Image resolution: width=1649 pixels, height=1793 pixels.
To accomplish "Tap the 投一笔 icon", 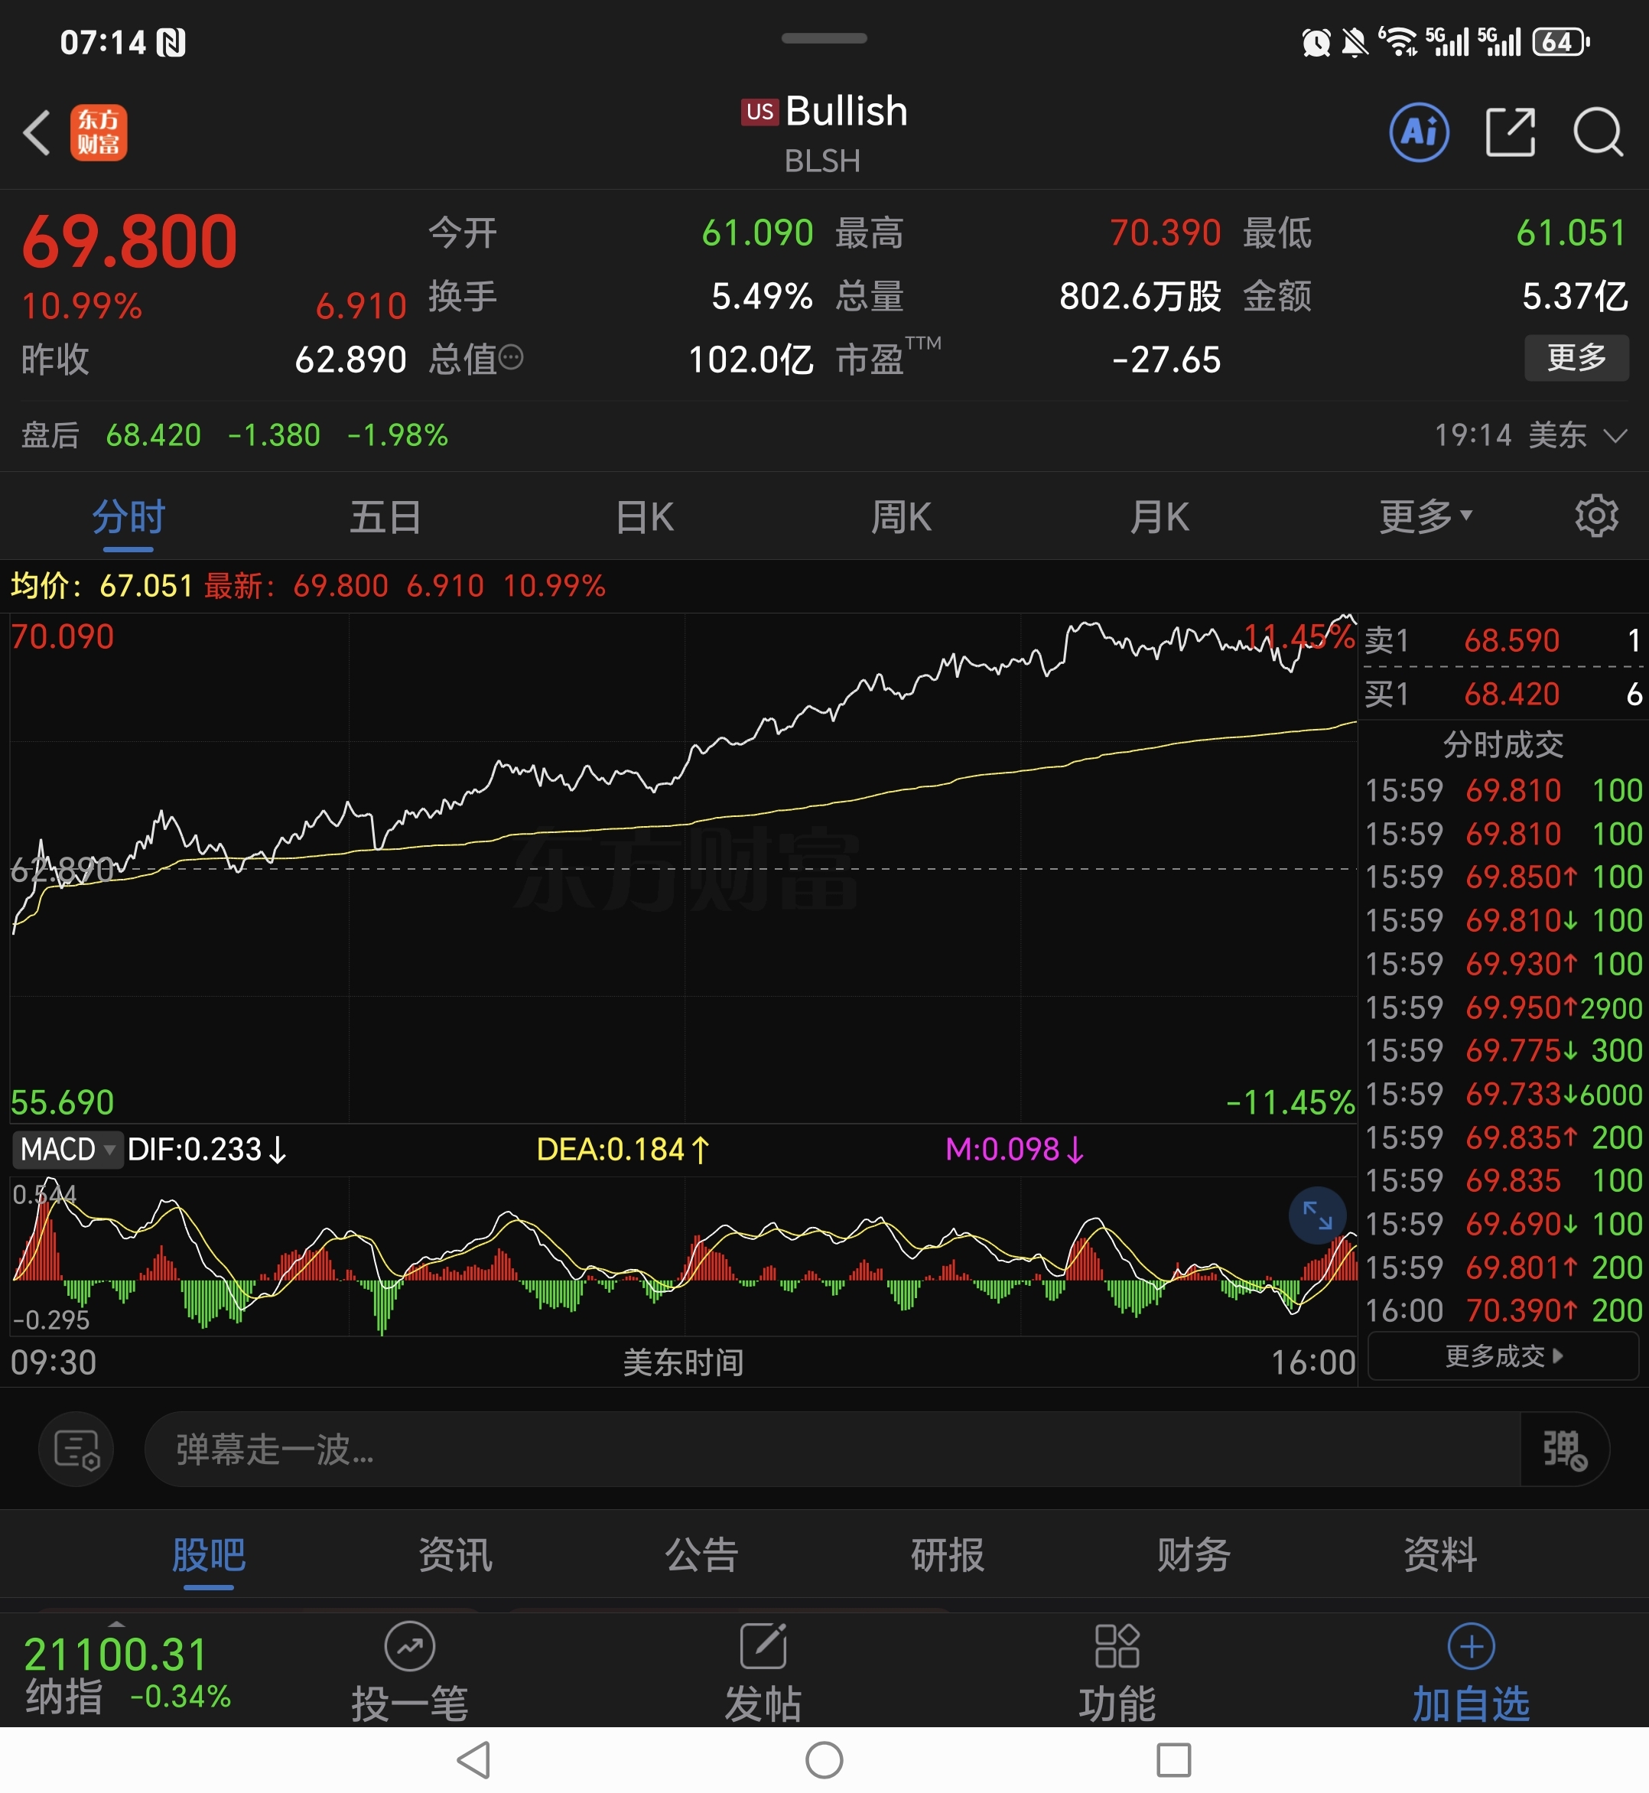I will tap(410, 1647).
